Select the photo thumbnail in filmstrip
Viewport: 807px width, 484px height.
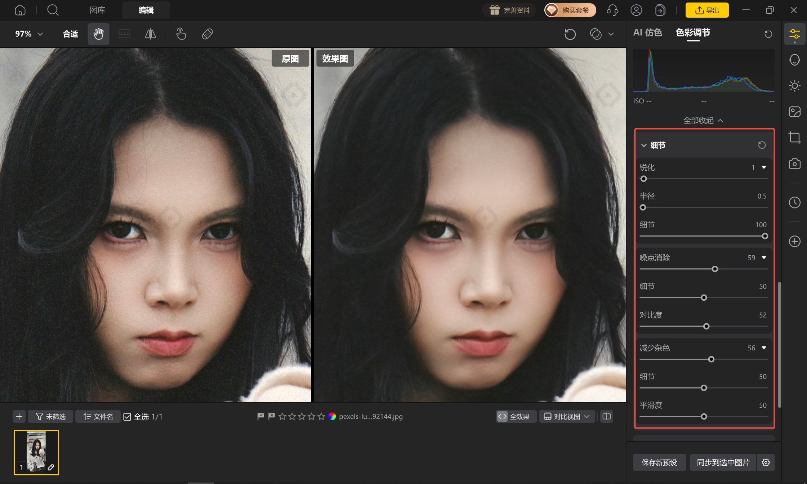coord(36,453)
